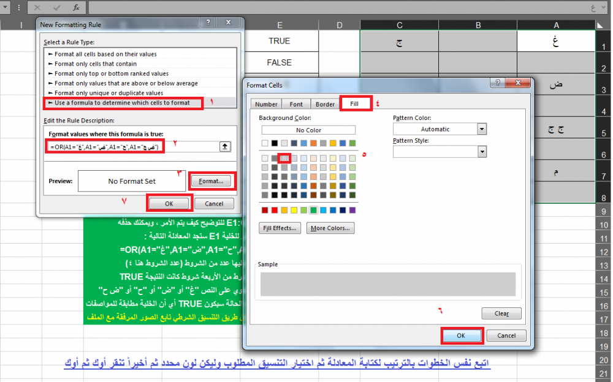This screenshot has width=613, height=382.
Task: Open More Colors... dialog
Action: [330, 228]
